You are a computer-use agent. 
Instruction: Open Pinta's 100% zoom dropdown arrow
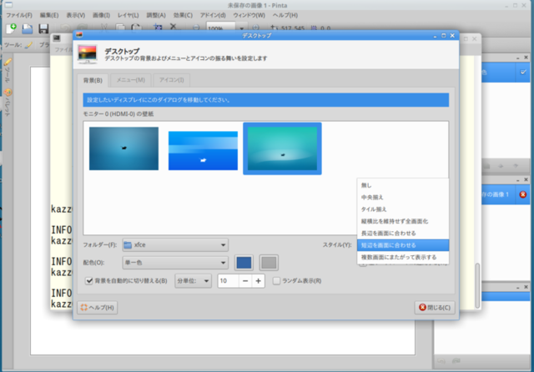tap(241, 28)
